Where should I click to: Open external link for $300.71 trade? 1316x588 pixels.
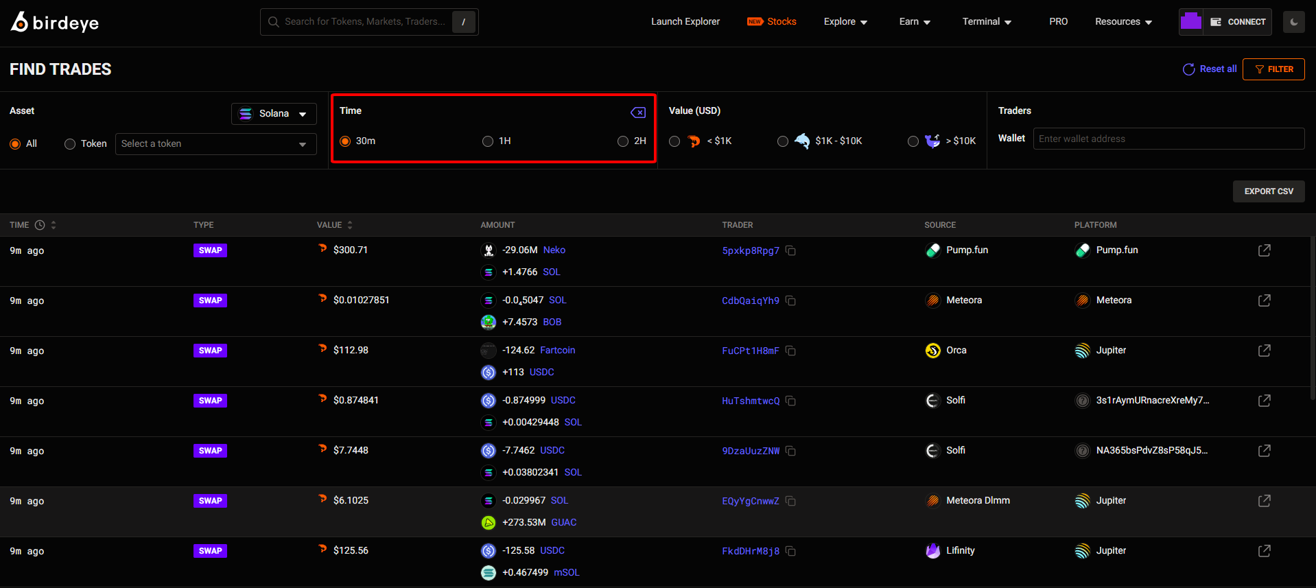click(x=1264, y=250)
